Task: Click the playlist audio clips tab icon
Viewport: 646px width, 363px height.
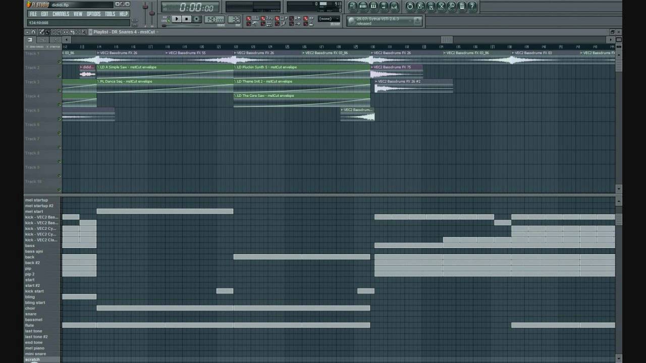Action: pyautogui.click(x=30, y=39)
